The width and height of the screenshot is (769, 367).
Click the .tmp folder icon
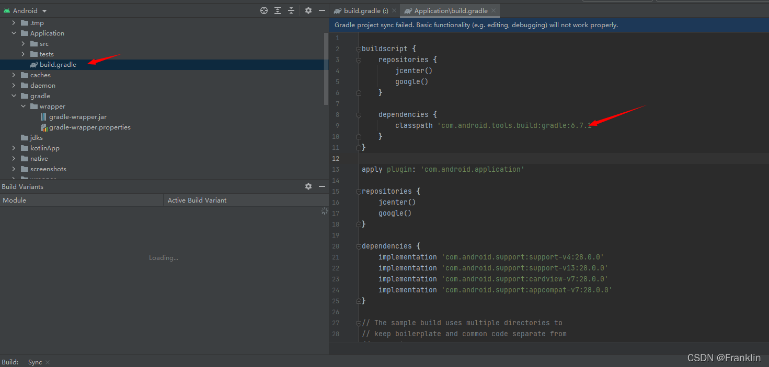[x=25, y=22]
